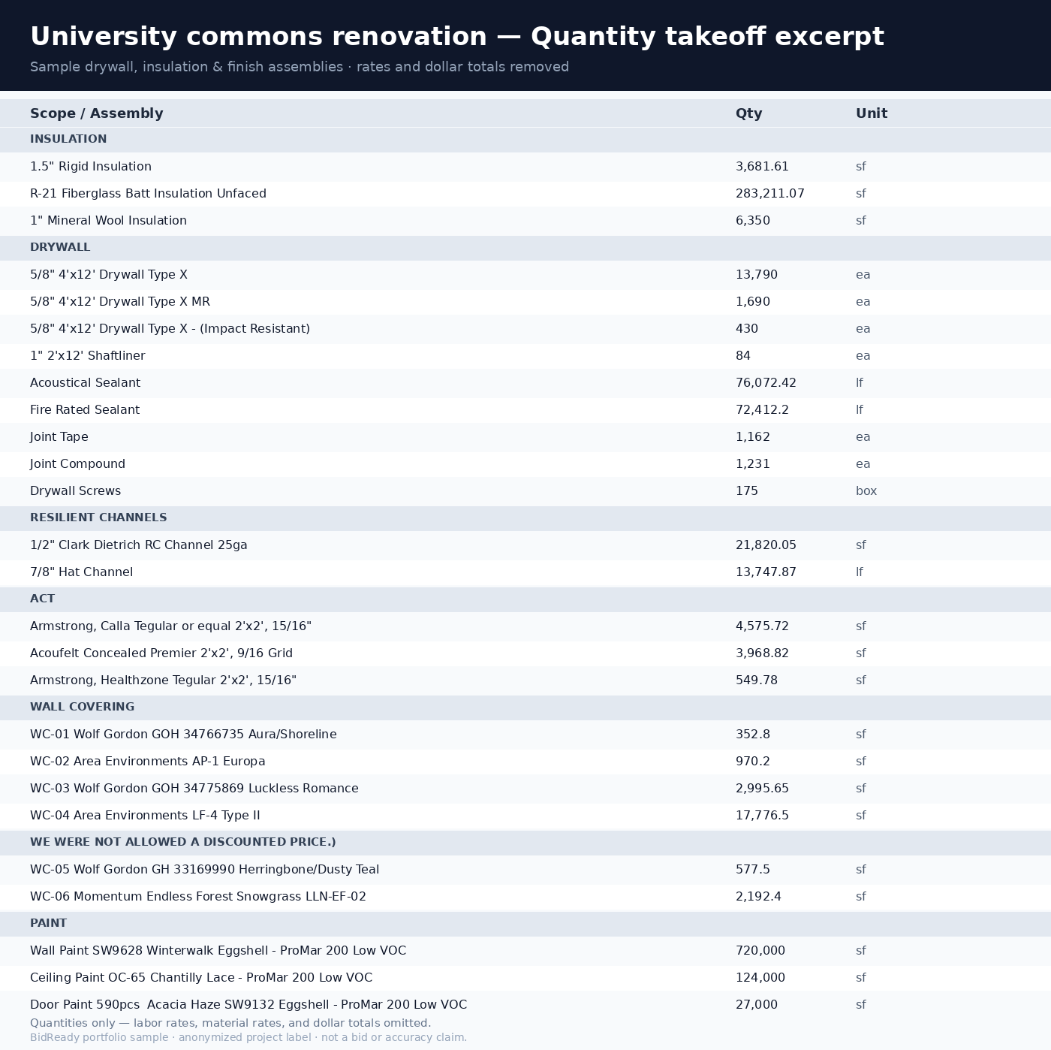Image resolution: width=1051 pixels, height=1050 pixels.
Task: Click the quantity 72,412.2
Action: pos(762,410)
